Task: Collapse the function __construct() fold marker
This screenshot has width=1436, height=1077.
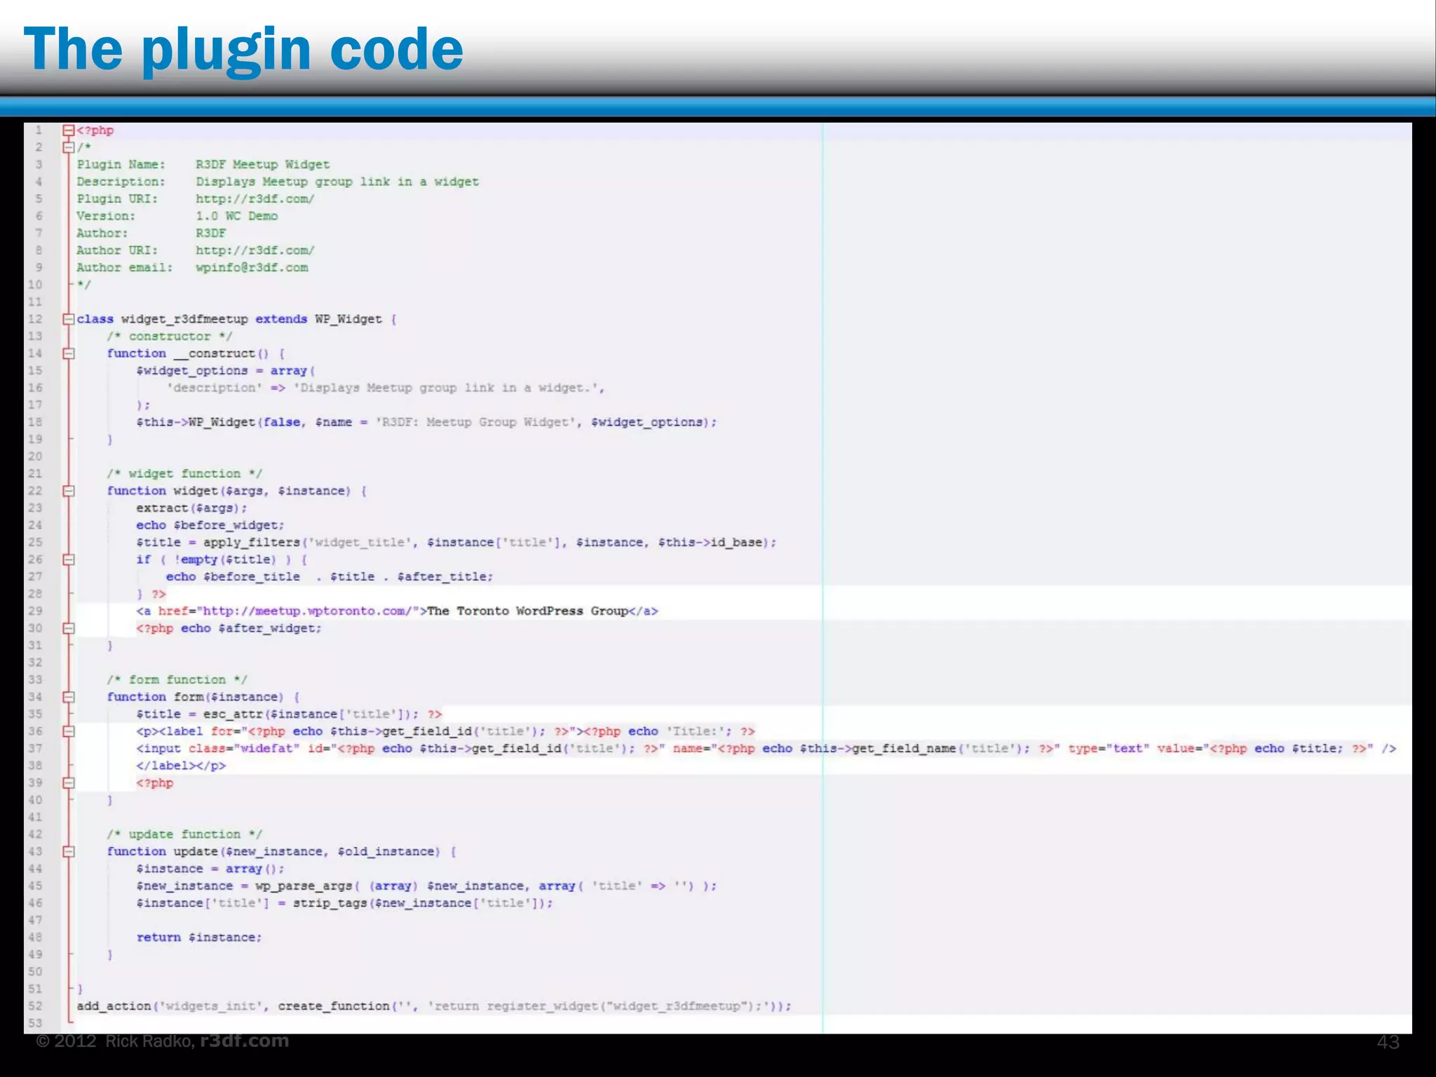Action: tap(69, 353)
